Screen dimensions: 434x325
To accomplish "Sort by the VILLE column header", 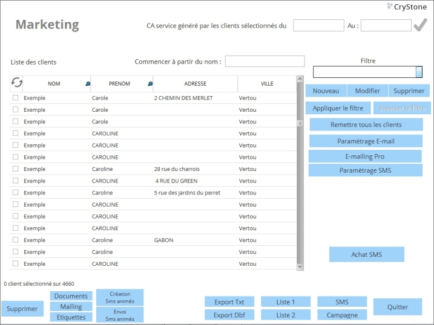I will (x=267, y=84).
